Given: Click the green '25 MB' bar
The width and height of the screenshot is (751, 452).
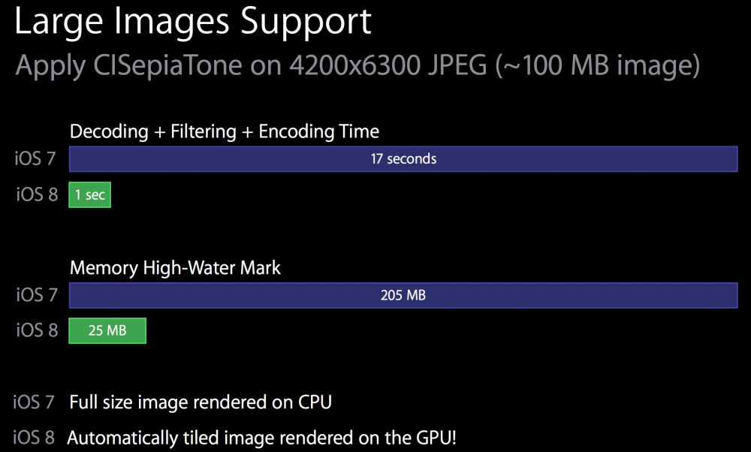Looking at the screenshot, I should tap(107, 330).
